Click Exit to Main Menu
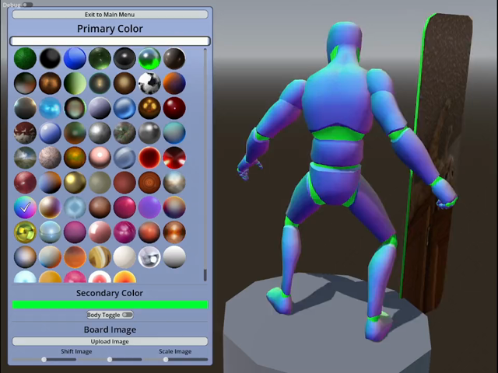This screenshot has height=373, width=498. 110,15
